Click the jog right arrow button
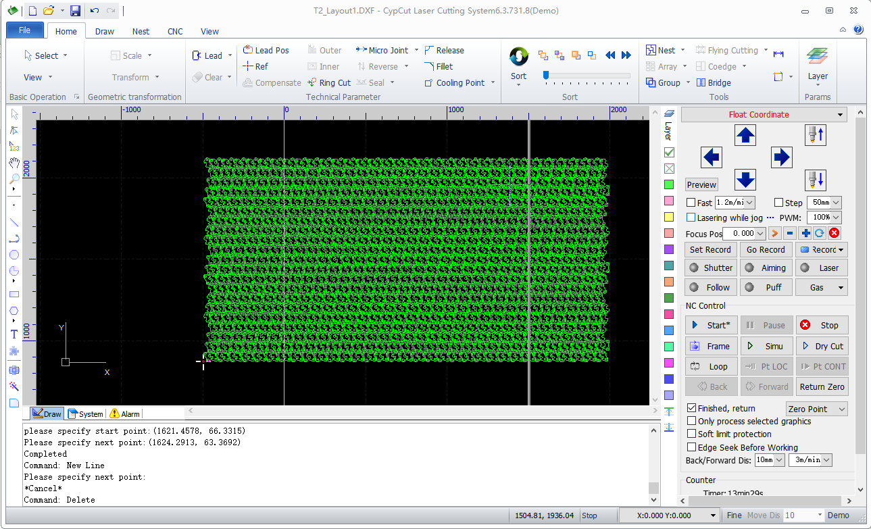 coord(781,157)
